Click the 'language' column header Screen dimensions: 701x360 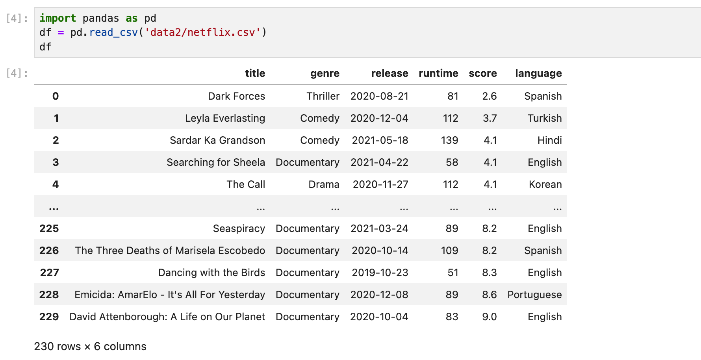point(538,73)
